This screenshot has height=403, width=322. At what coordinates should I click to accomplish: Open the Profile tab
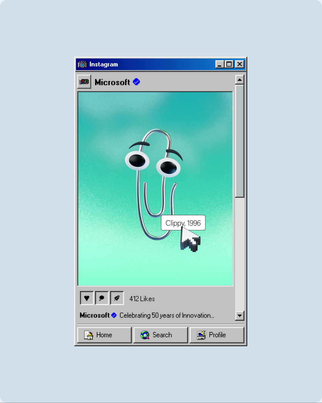(217, 335)
